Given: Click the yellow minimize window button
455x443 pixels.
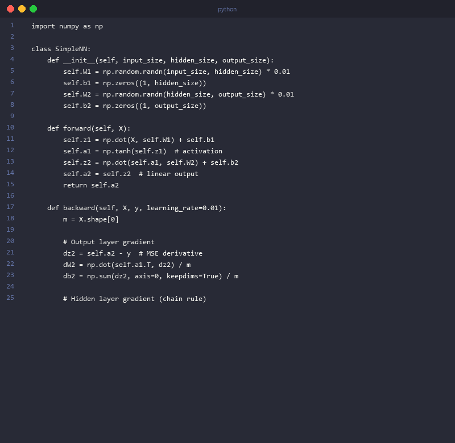Looking at the screenshot, I should point(22,9).
